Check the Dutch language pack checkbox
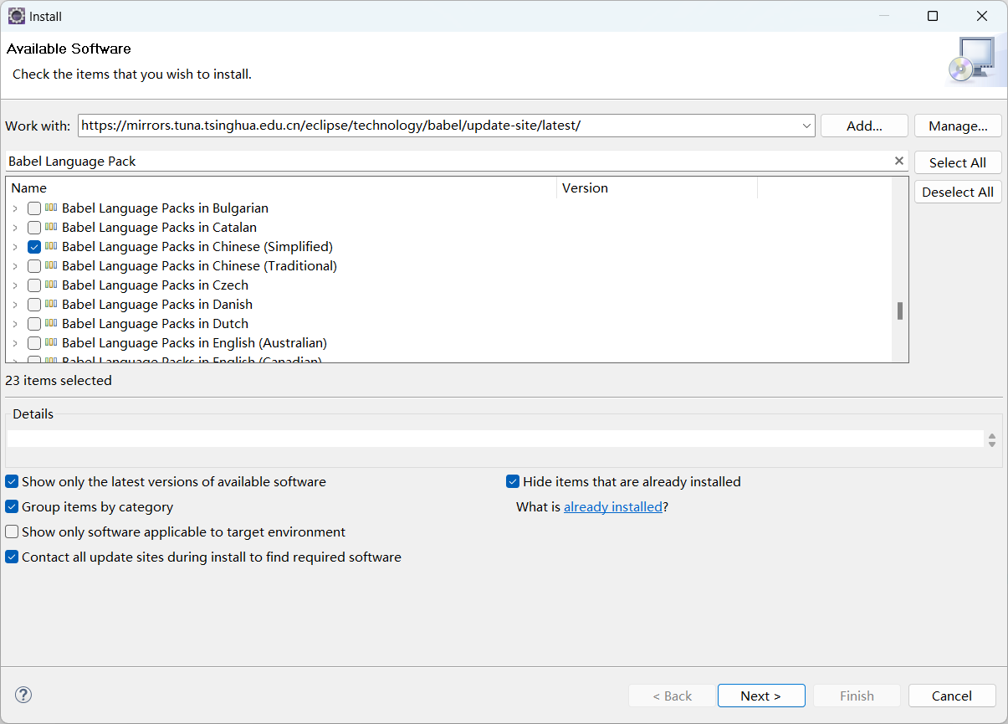This screenshot has width=1008, height=724. tap(34, 324)
